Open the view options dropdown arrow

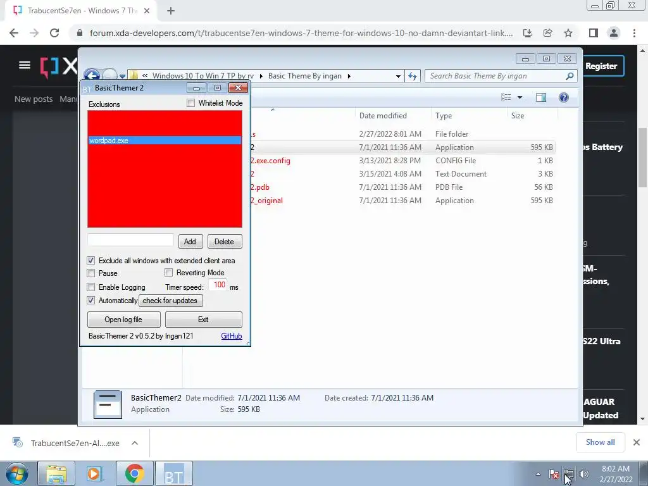[x=520, y=97]
